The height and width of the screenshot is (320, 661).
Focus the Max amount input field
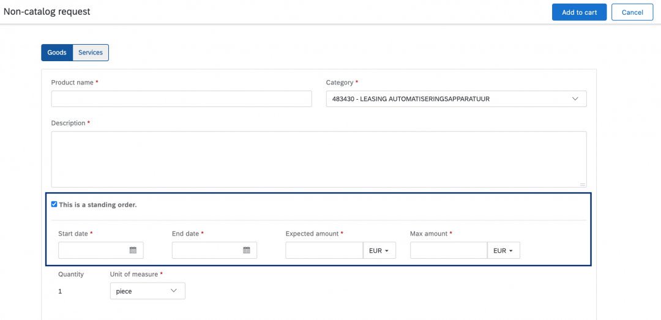tap(449, 250)
